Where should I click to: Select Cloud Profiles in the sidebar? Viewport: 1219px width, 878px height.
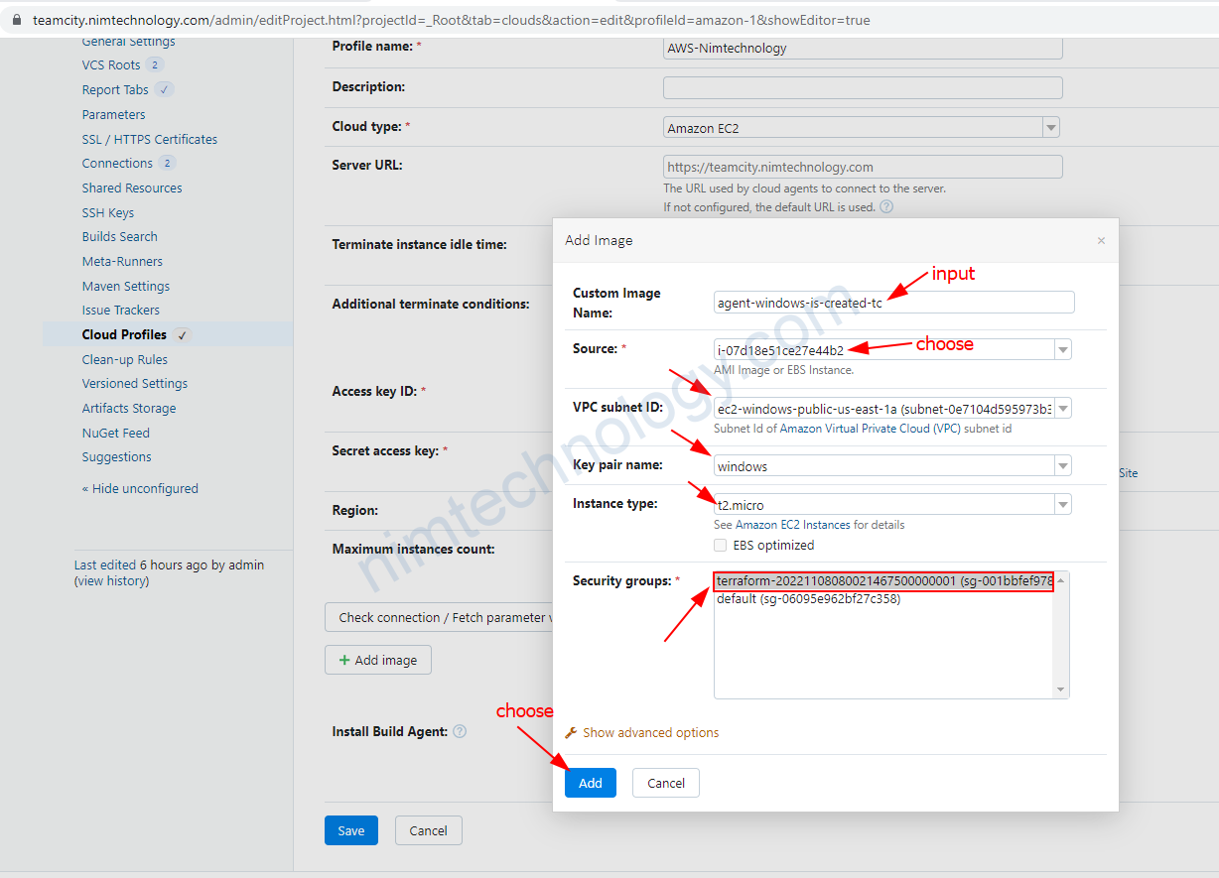124,335
